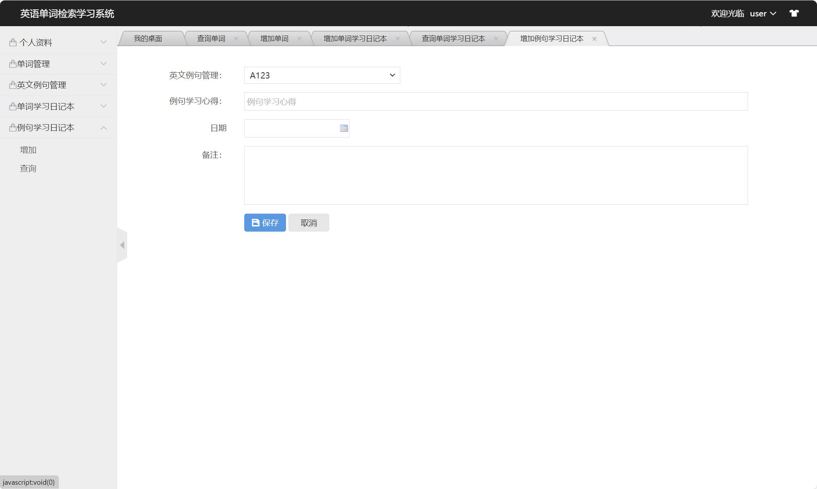The width and height of the screenshot is (817, 489).
Task: Switch to the 我的桌面 tab
Action: coord(148,38)
